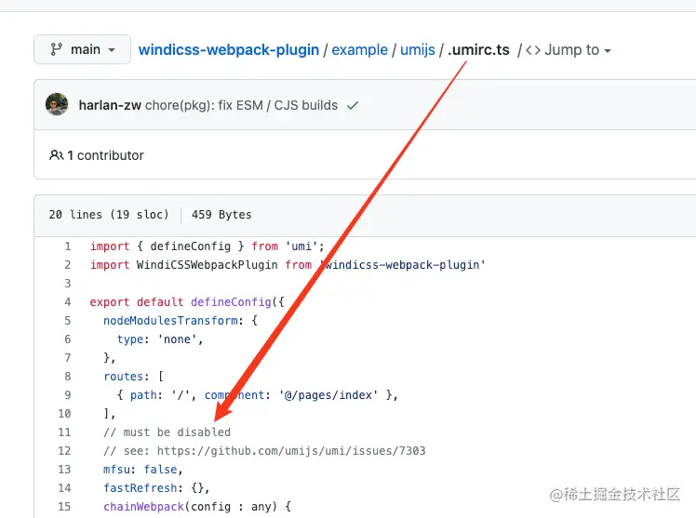Image resolution: width=696 pixels, height=518 pixels.
Task: Open the main branch selector dropdown
Action: 82,49
